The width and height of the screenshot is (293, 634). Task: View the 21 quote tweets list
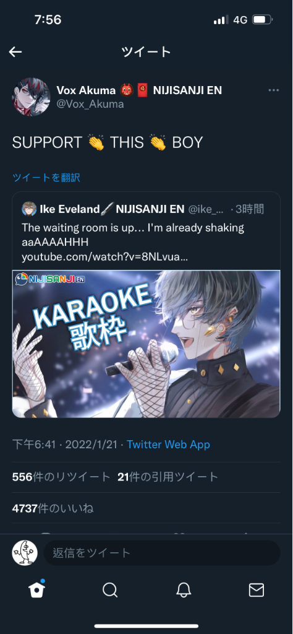tap(168, 477)
